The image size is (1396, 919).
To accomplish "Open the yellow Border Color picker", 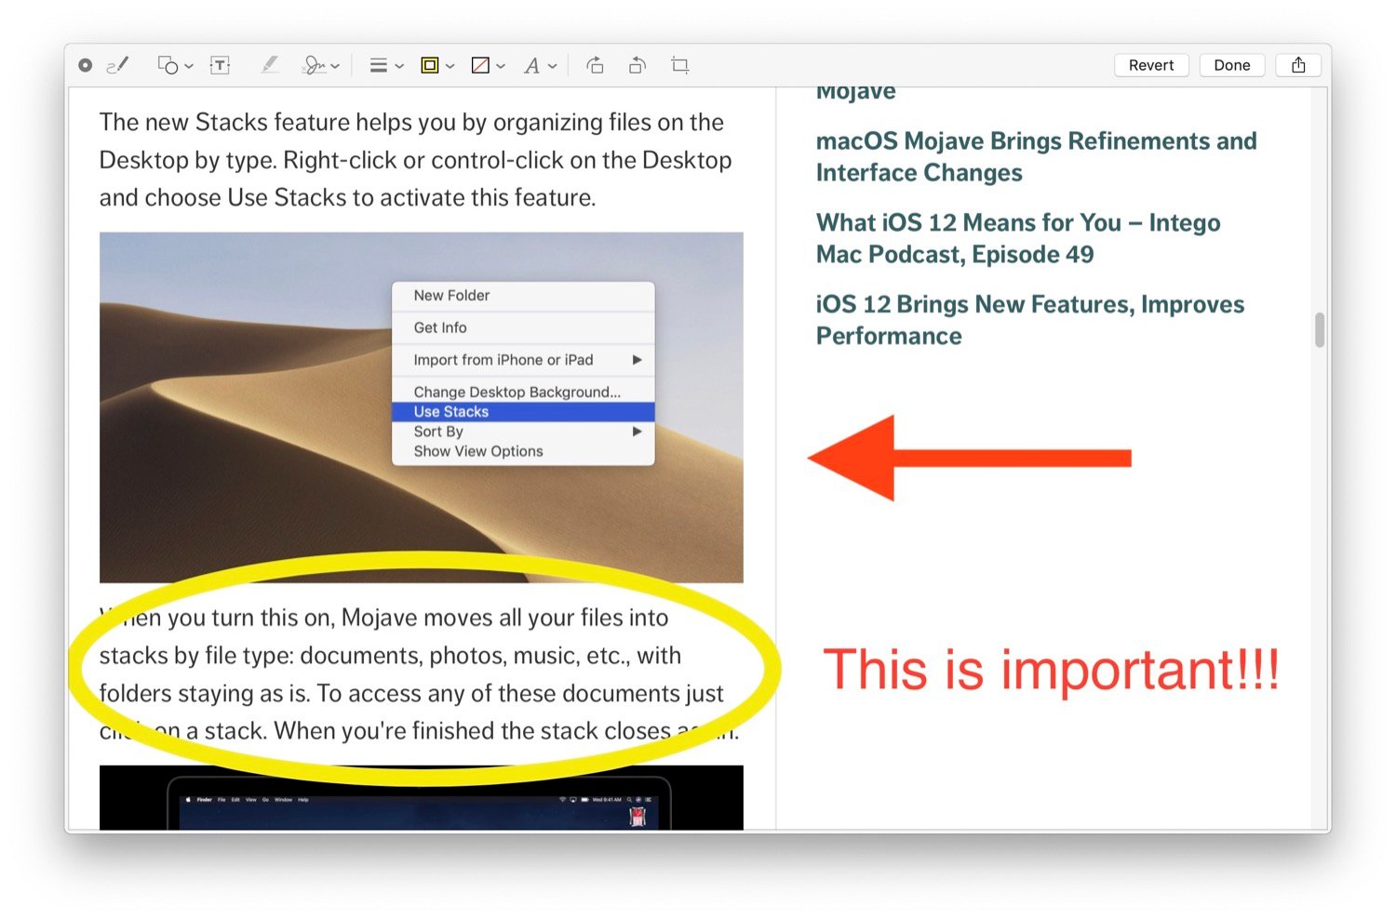I will click(x=436, y=65).
